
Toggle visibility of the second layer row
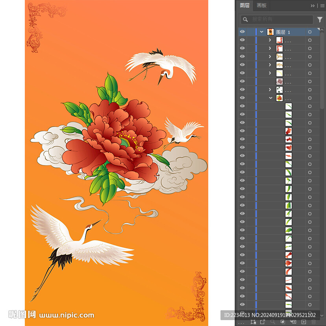pyautogui.click(x=243, y=40)
